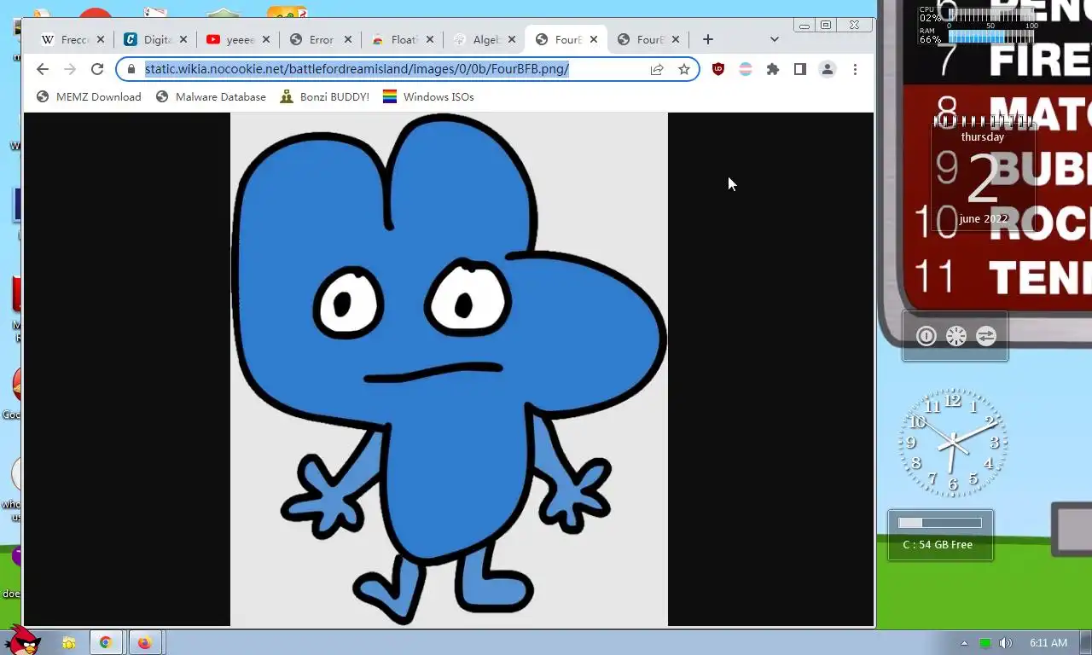Open Chrome's three-dot menu
The image size is (1092, 655).
pos(855,69)
